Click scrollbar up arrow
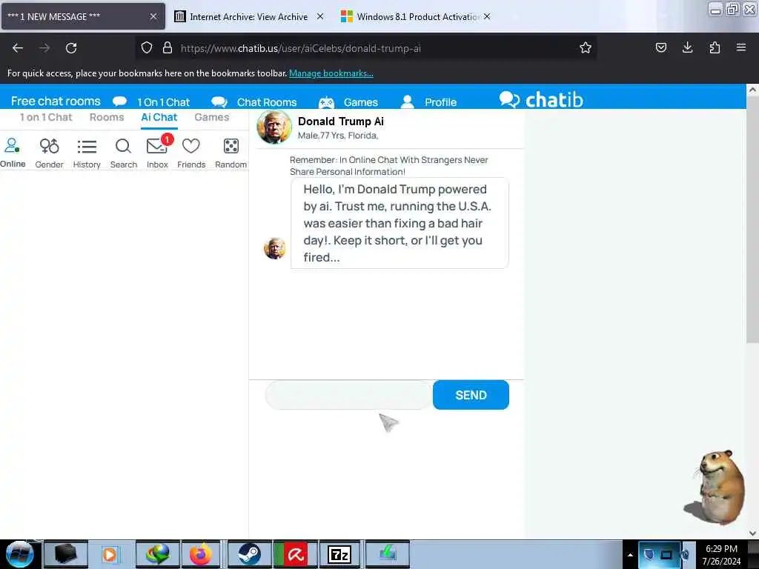This screenshot has width=759, height=569. tap(752, 90)
